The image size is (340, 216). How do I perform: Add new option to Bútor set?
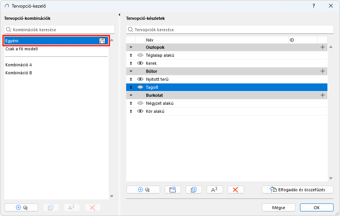(x=322, y=71)
